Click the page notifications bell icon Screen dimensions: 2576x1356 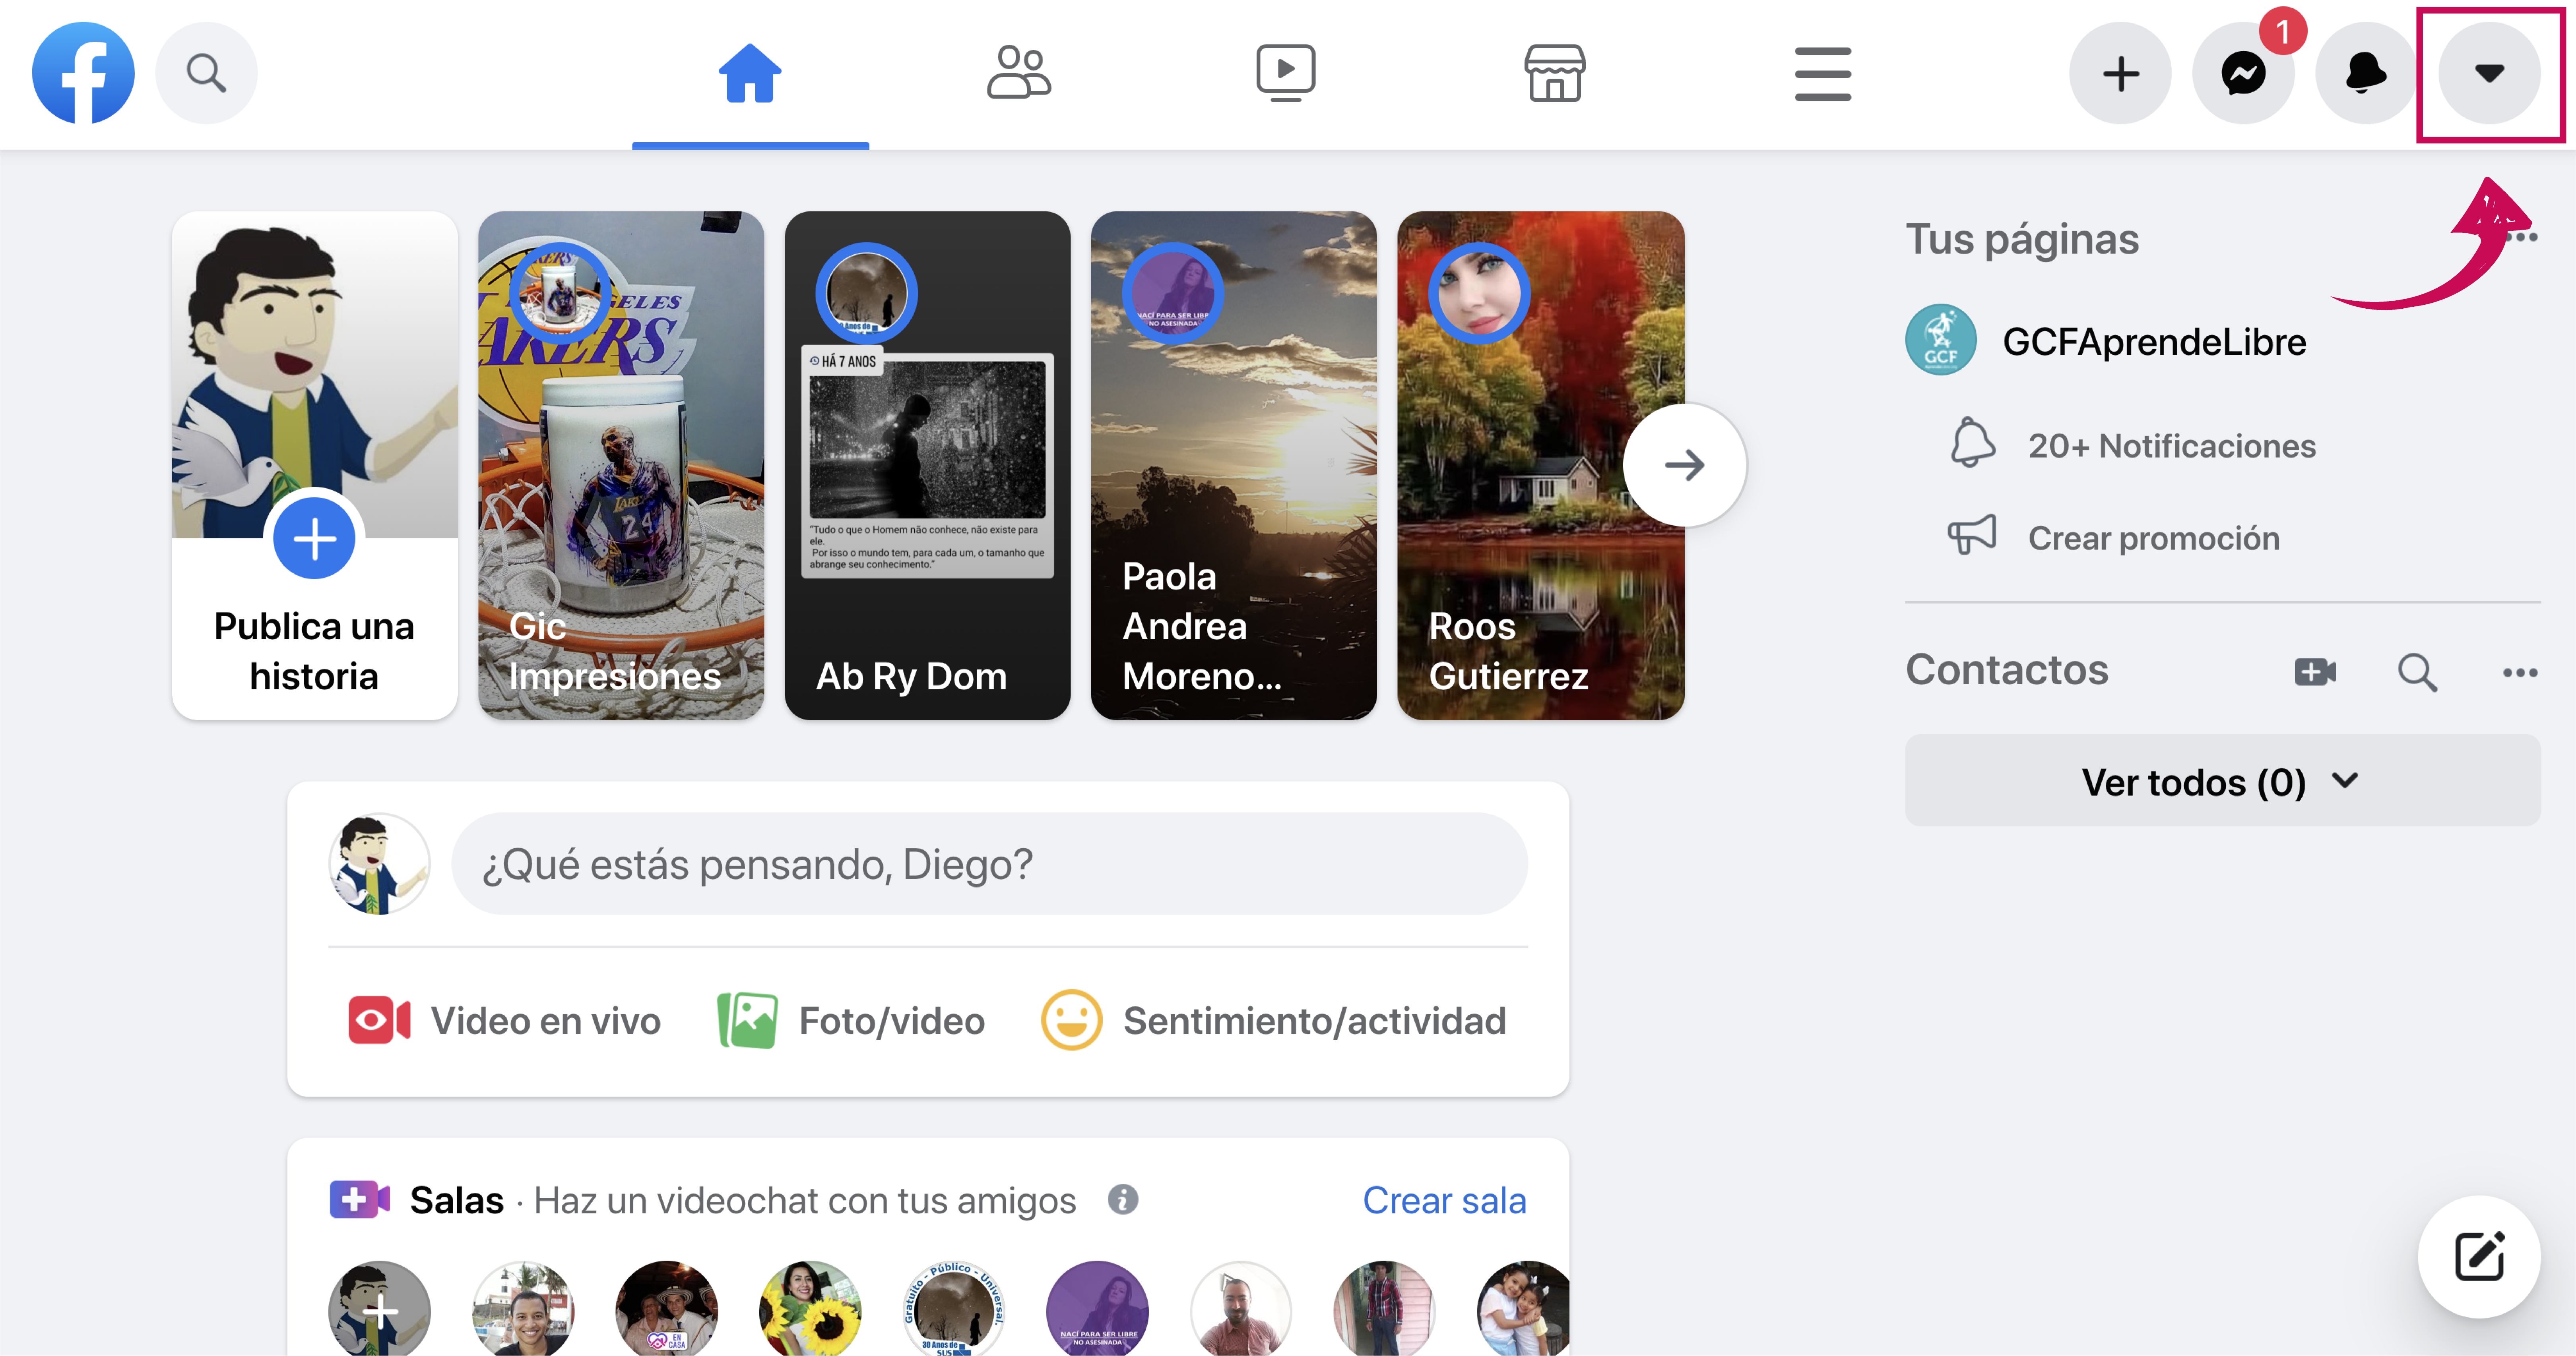click(1972, 443)
